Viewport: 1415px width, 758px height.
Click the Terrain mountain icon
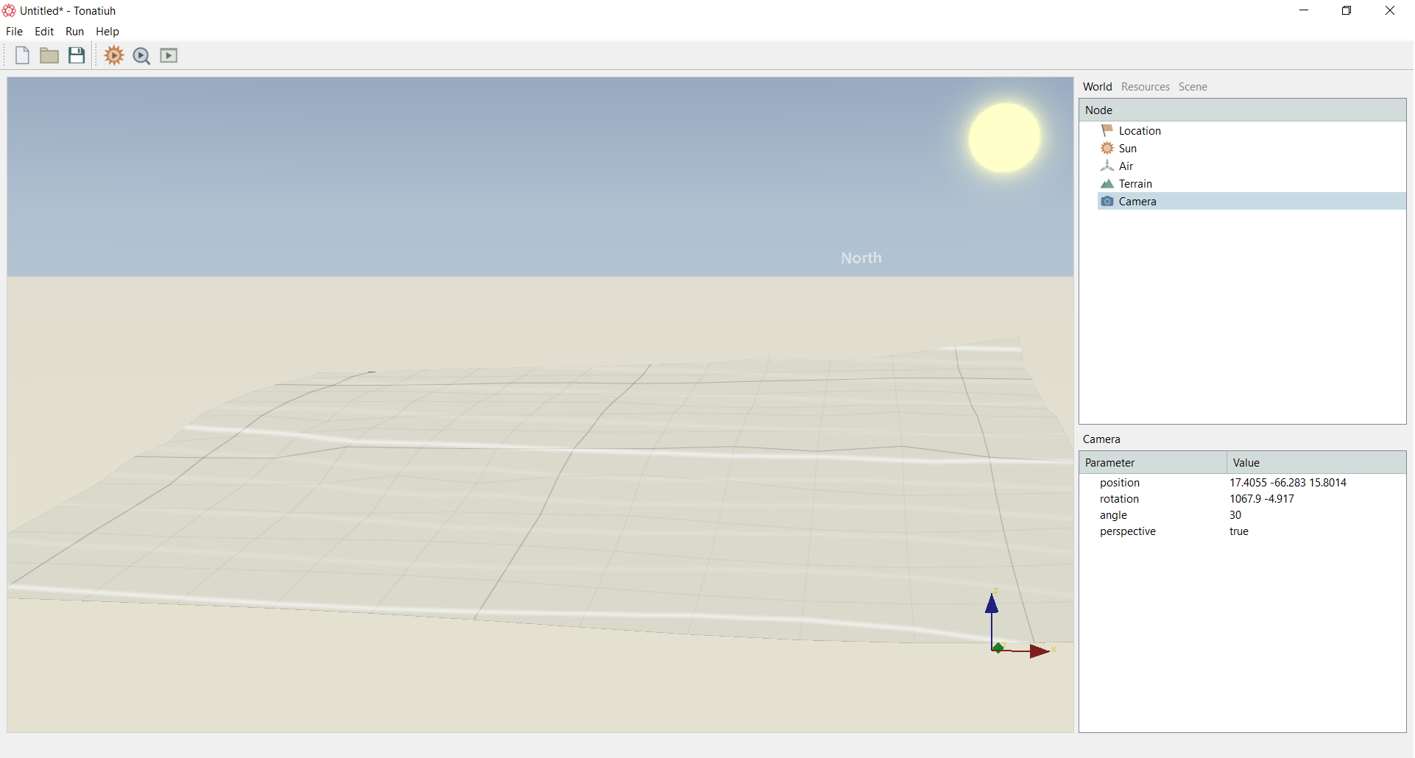click(x=1107, y=183)
